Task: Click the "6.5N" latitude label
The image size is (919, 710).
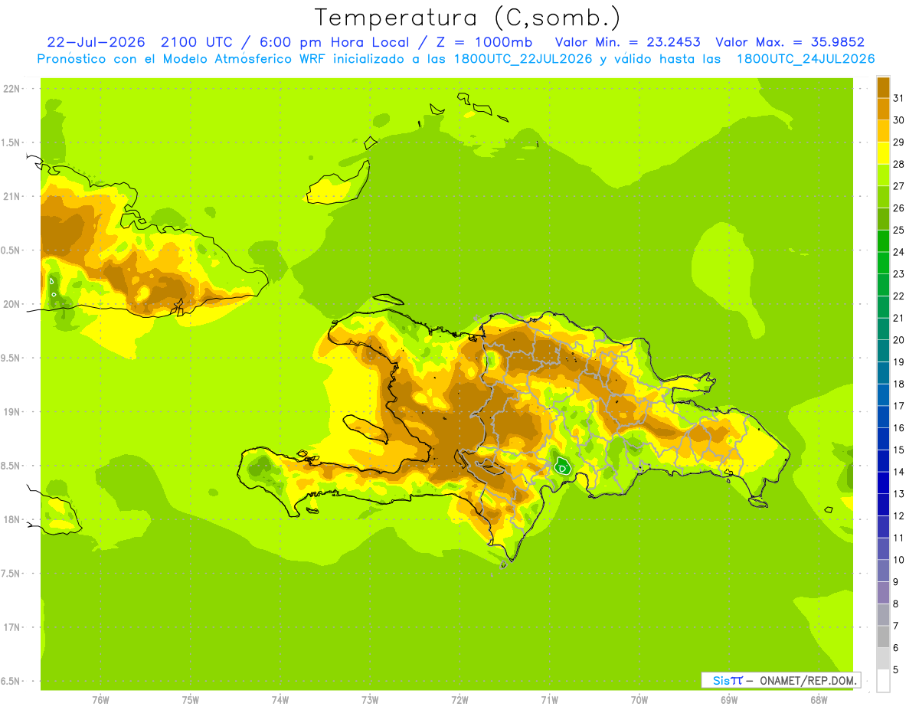Action: [11, 681]
